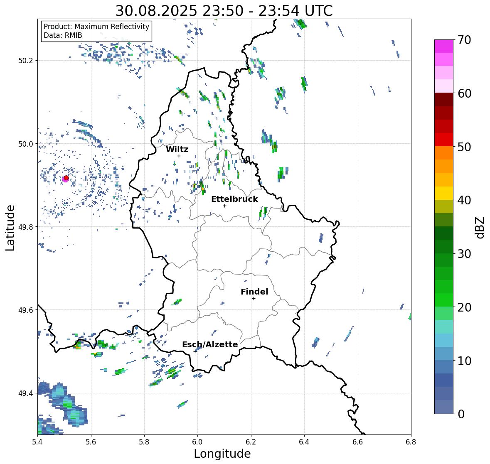Click the 6.0 longitude tick label
Image resolution: width=490 pixels, height=464 pixels.
pos(197,442)
